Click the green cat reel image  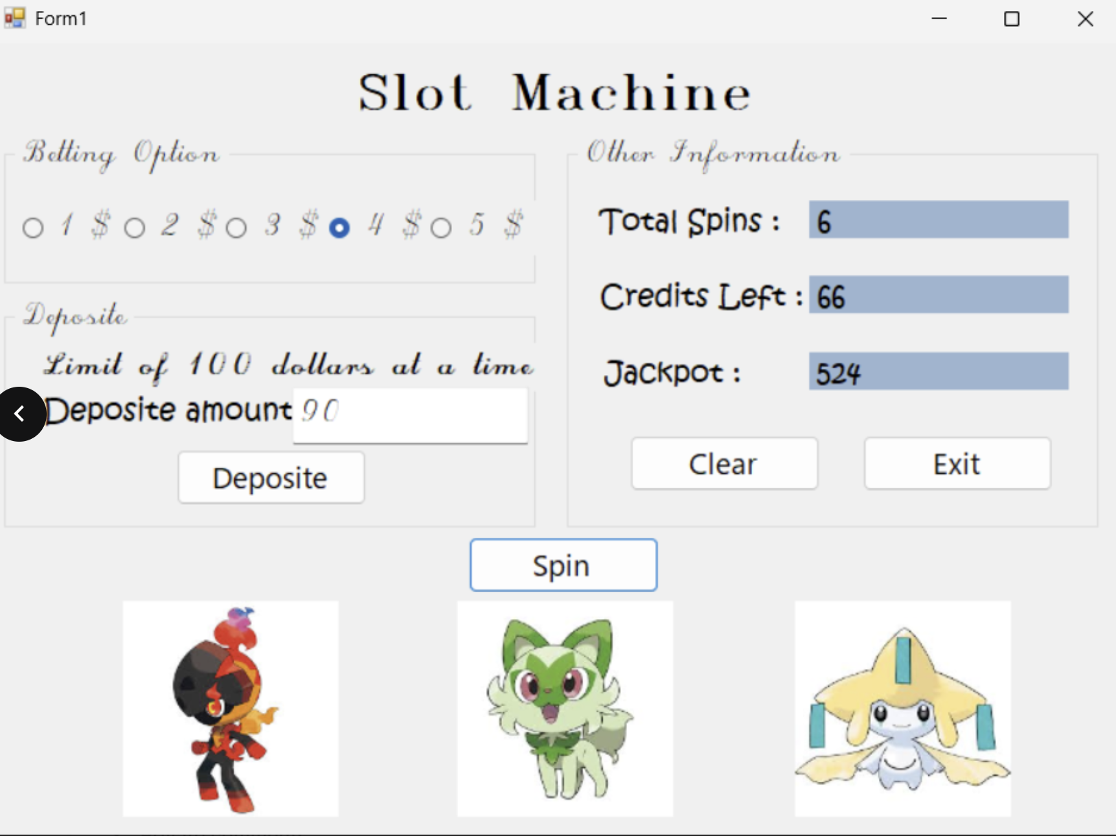coord(565,709)
